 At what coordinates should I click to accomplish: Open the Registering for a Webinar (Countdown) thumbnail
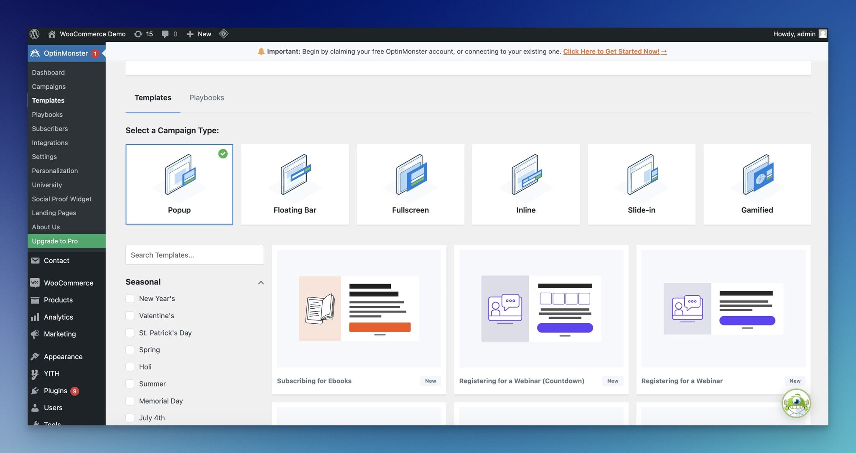point(541,308)
